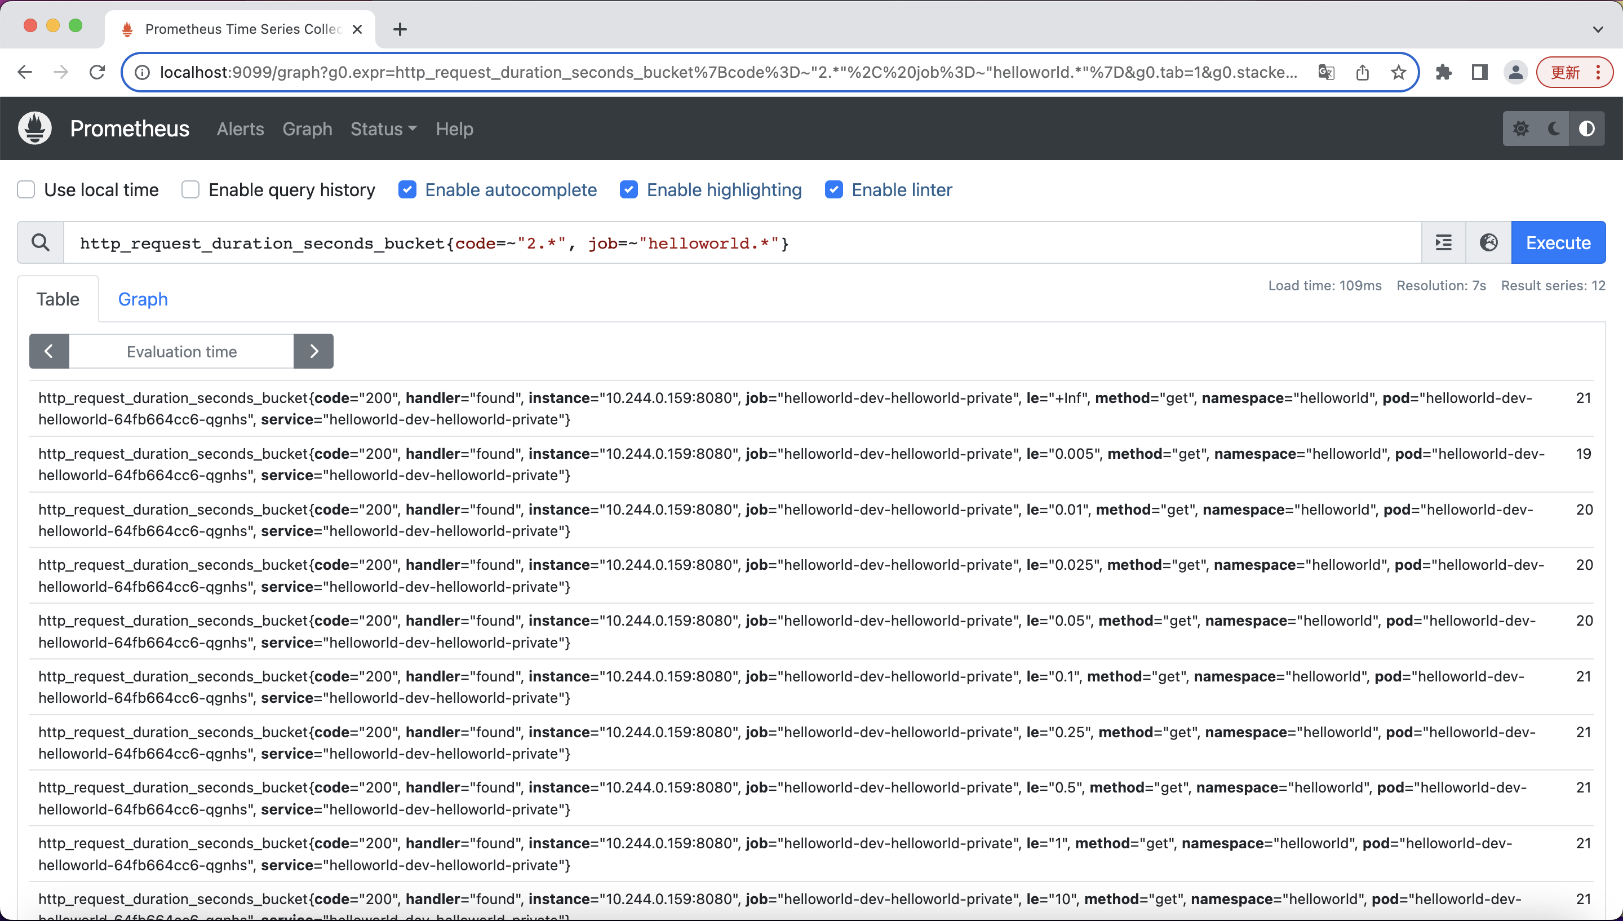Click the Prometheus flame logo

(35, 129)
